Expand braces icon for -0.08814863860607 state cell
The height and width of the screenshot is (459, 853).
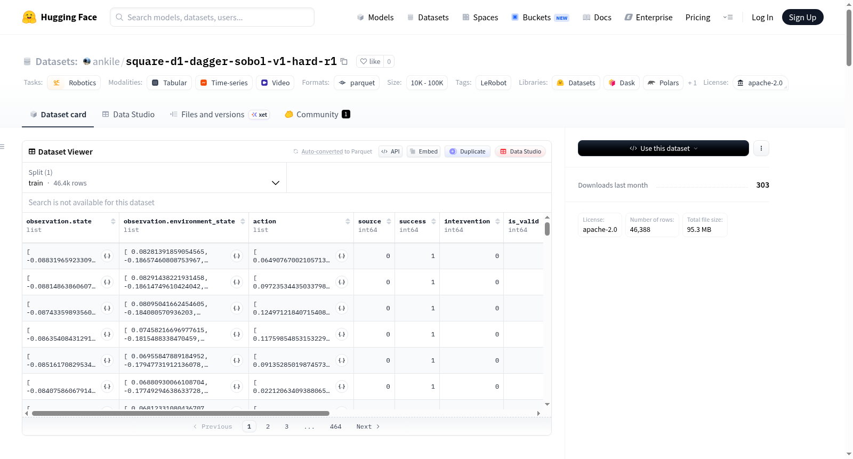pyautogui.click(x=107, y=282)
